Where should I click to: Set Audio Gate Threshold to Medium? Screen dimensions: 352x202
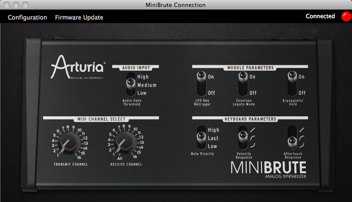tap(147, 85)
